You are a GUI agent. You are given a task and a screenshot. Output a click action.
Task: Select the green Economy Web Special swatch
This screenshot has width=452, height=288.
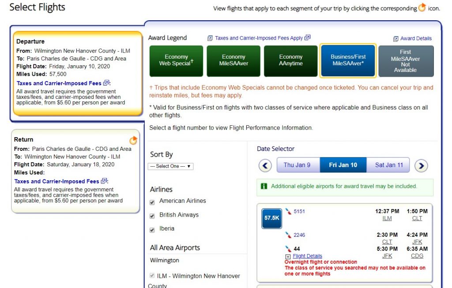[176, 61]
